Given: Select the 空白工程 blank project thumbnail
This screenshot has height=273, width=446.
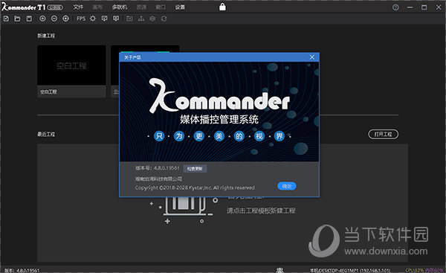Looking at the screenshot, I should (x=71, y=65).
